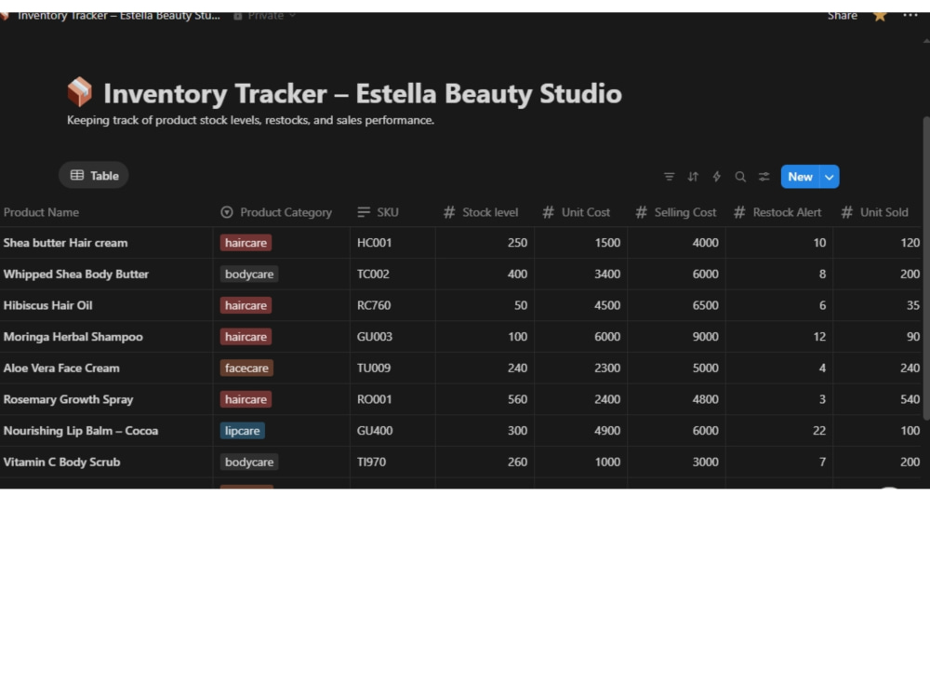The image size is (930, 698).
Task: Open the Vitamin C Body Scrub row
Action: [x=61, y=462]
